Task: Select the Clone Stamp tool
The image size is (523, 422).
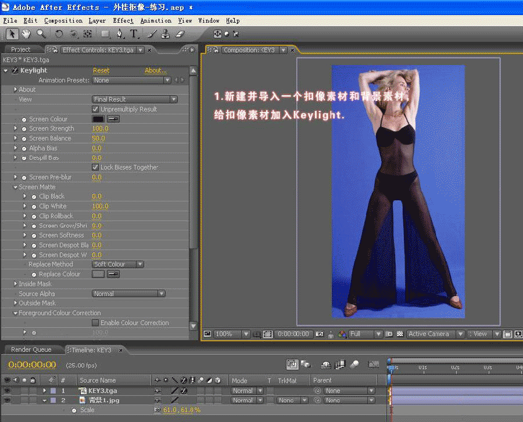Action: coord(166,34)
